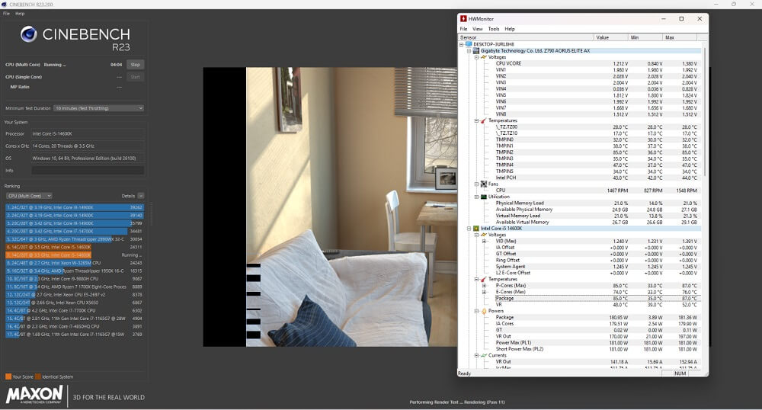Click the Utilization icon in sensor tree
This screenshot has width=762, height=410.
(x=483, y=197)
